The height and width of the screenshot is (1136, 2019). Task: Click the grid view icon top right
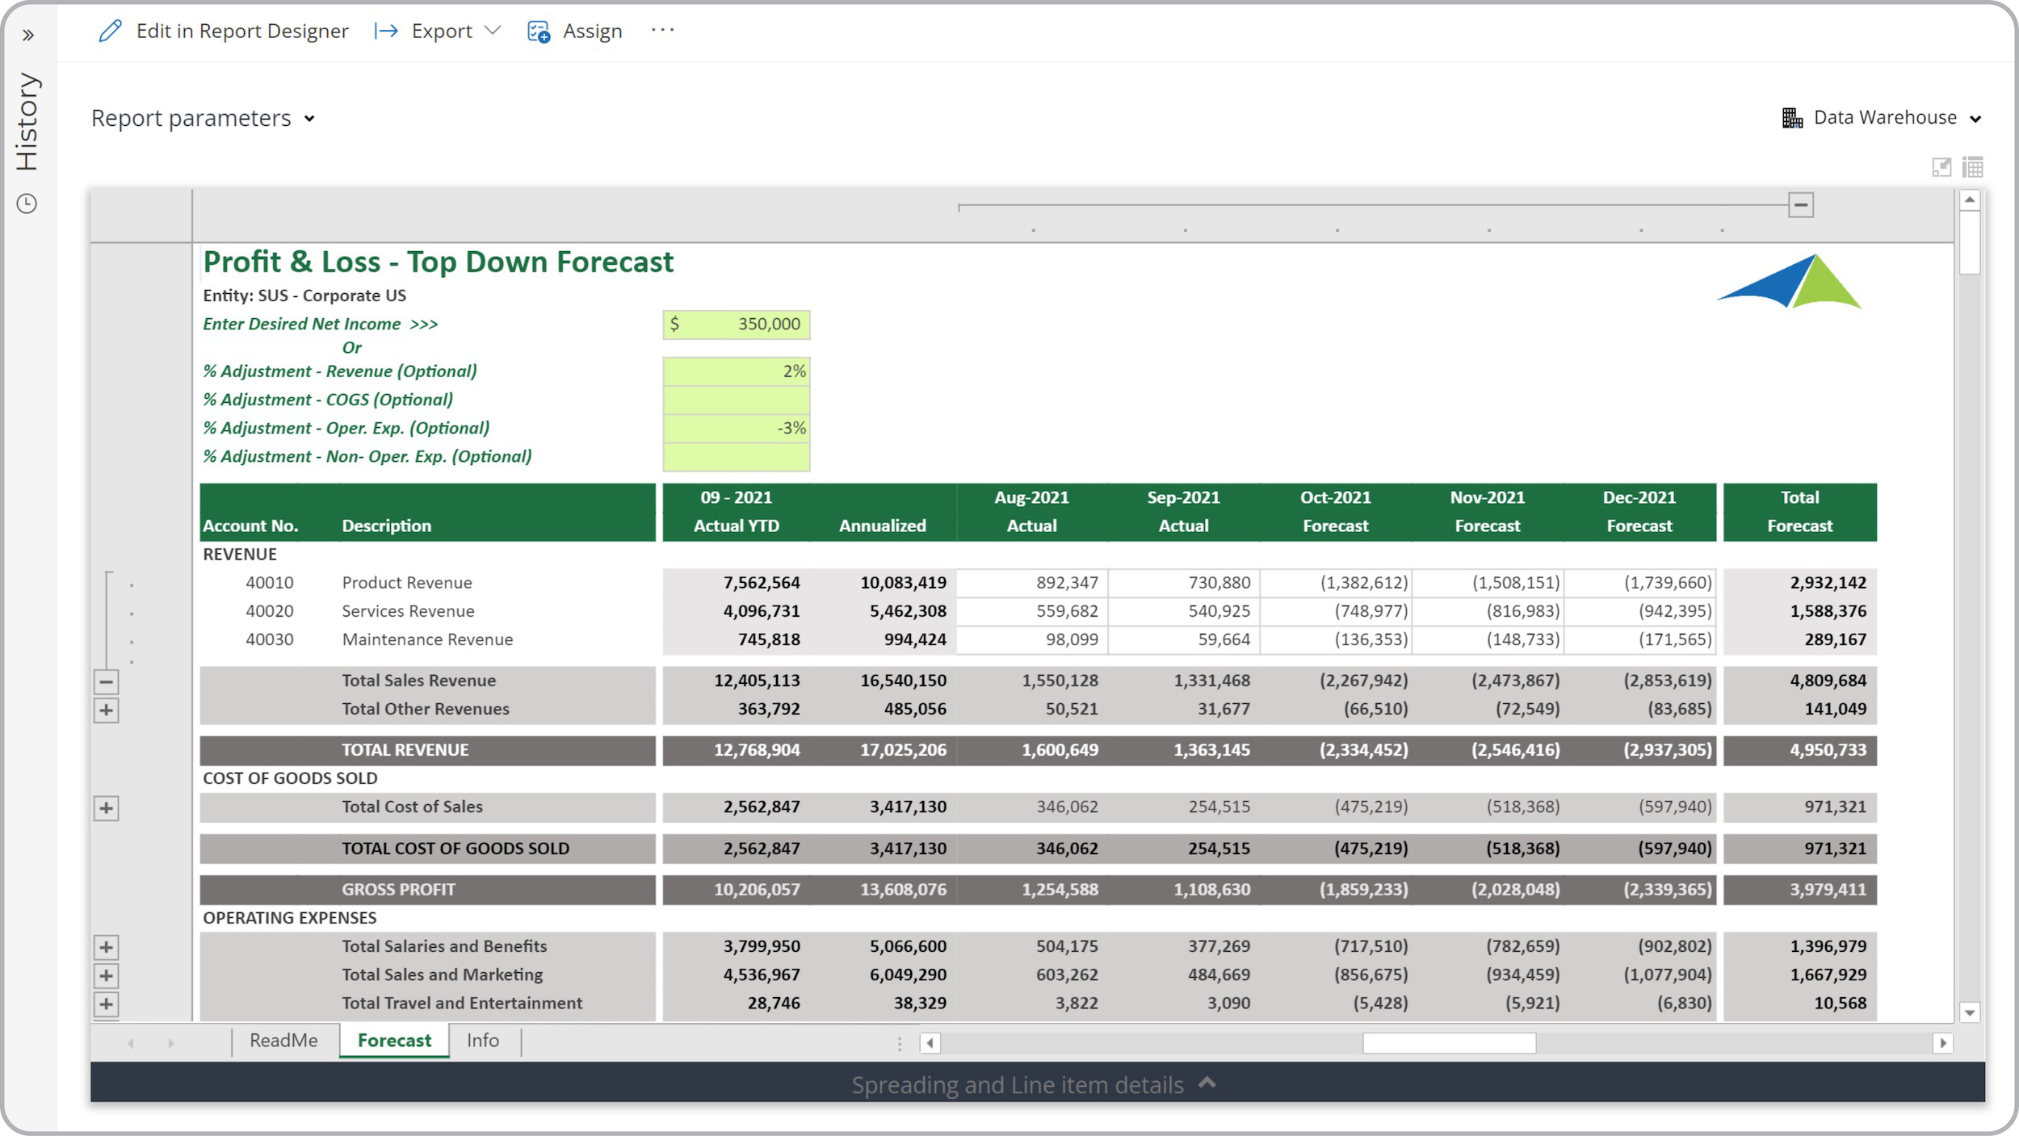(1973, 167)
